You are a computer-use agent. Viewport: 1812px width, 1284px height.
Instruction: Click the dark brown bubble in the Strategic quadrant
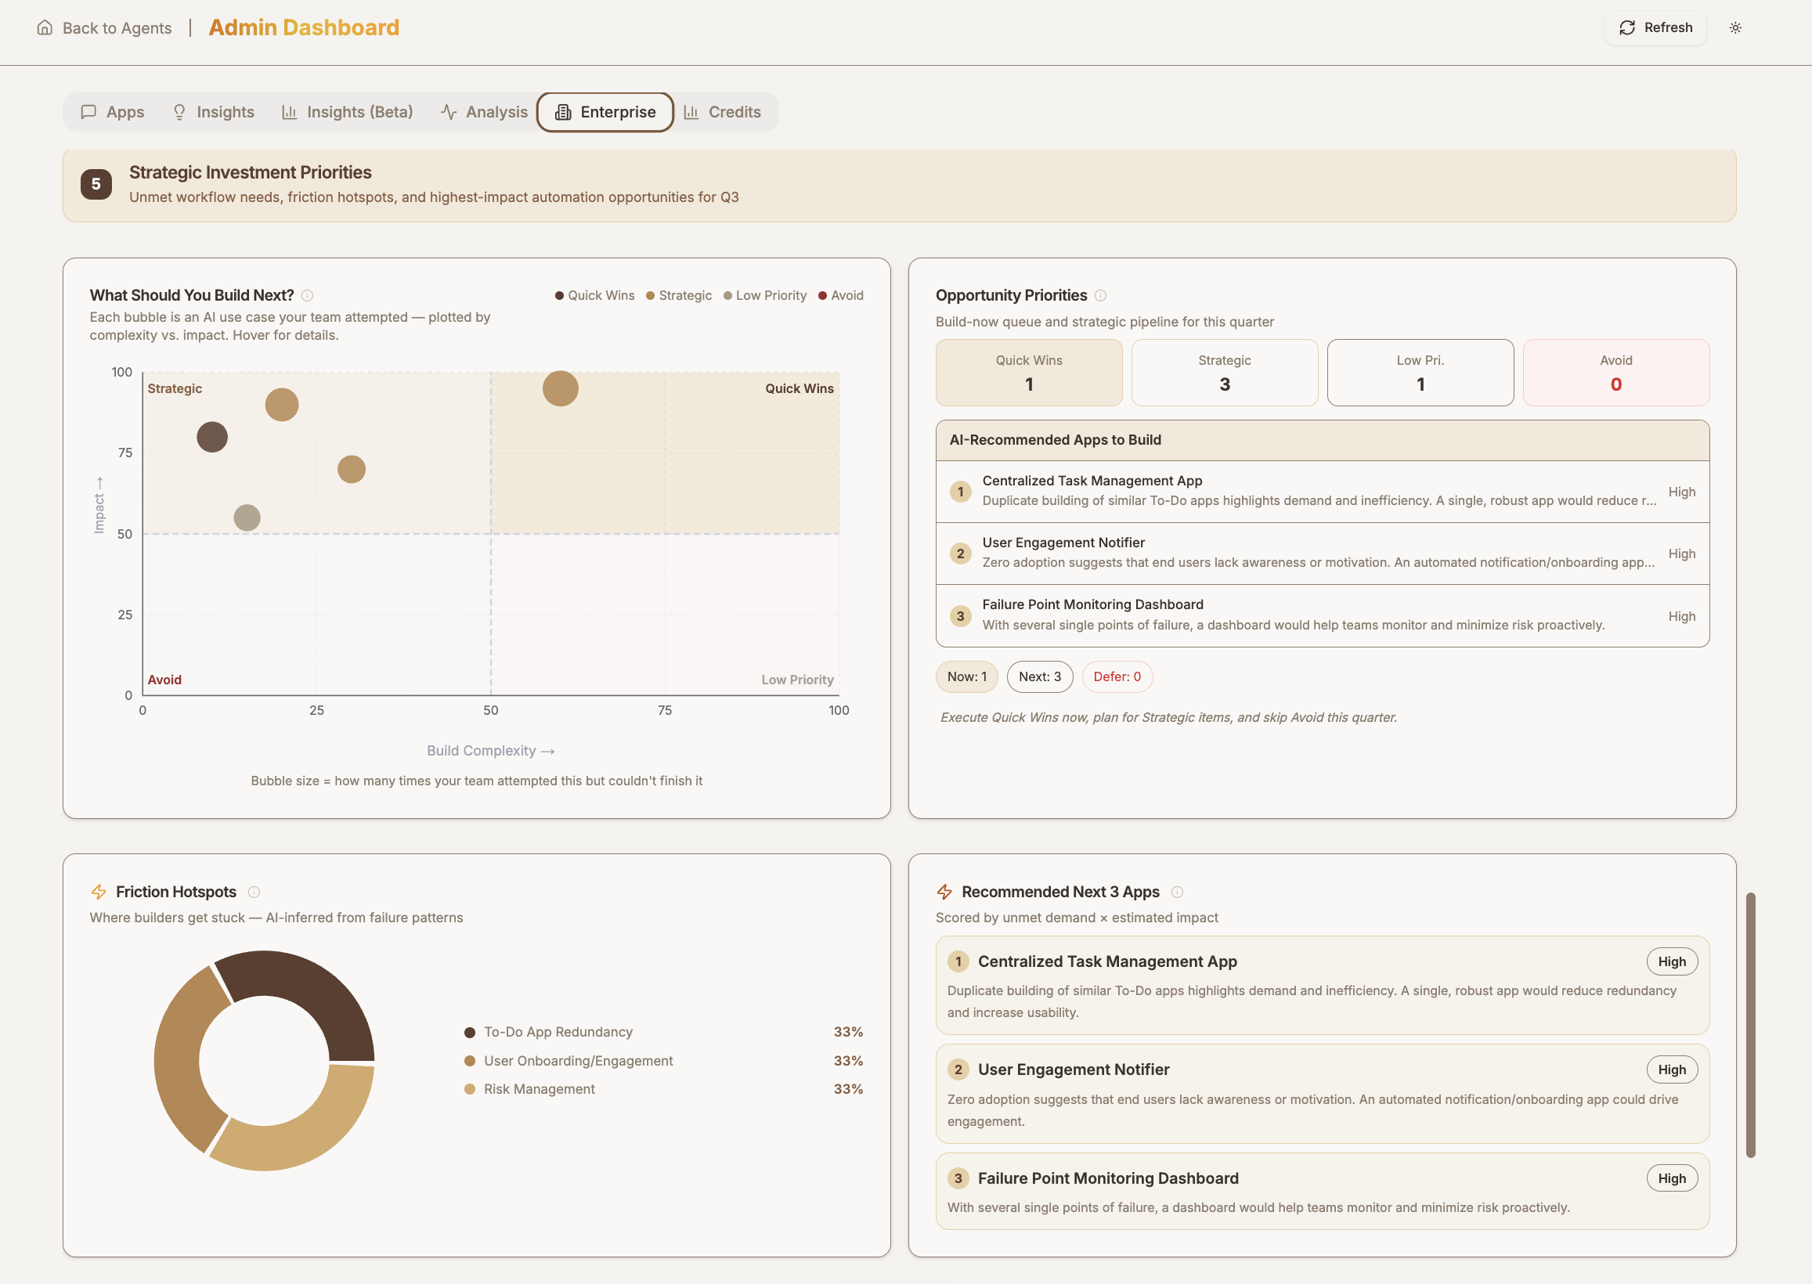pyautogui.click(x=212, y=437)
